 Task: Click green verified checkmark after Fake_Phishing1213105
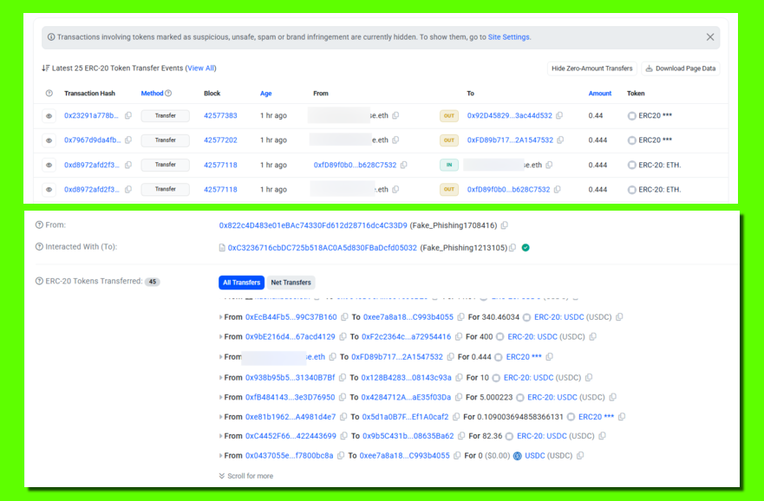(x=526, y=248)
